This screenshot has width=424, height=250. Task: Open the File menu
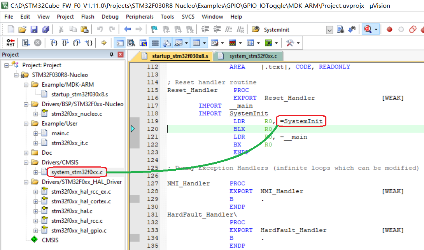pos(9,16)
